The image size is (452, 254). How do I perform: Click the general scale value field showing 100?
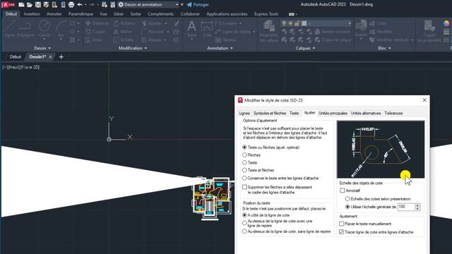(x=406, y=207)
